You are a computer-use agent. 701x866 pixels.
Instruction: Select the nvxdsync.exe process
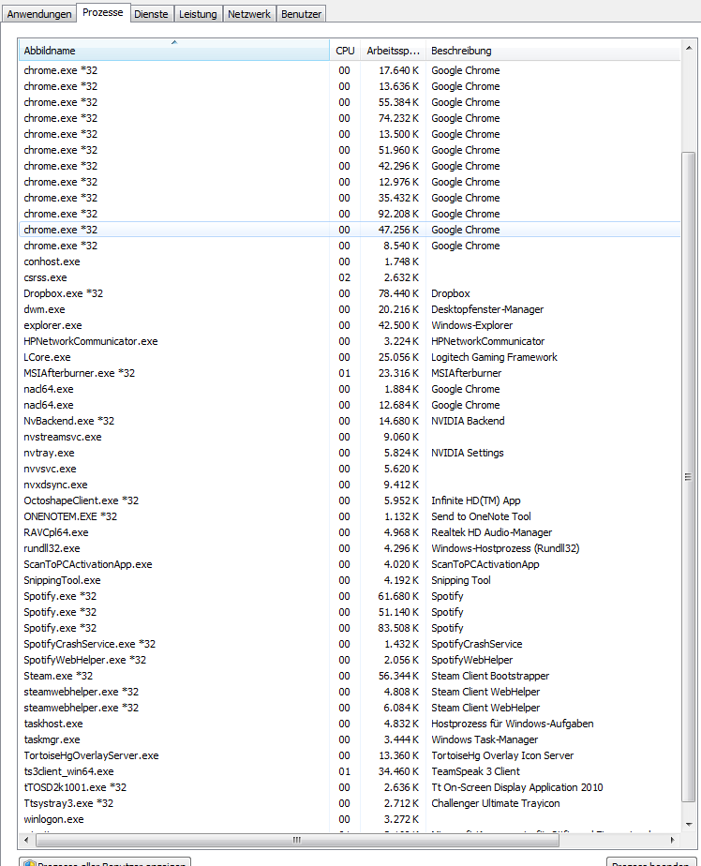350,485
